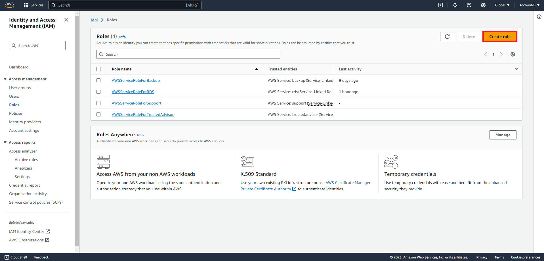The image size is (544, 261).
Task: Click the Feedback footer link
Action: (41, 257)
